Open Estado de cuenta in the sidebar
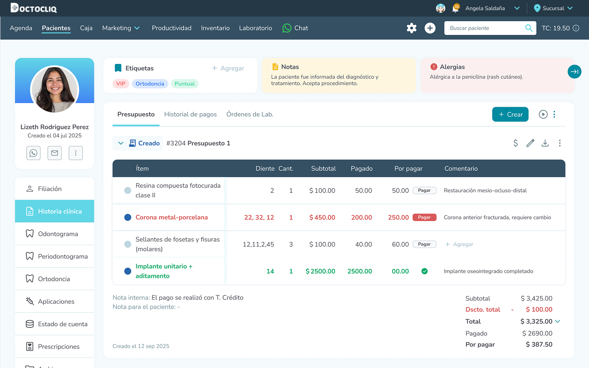The image size is (589, 368). [x=54, y=324]
